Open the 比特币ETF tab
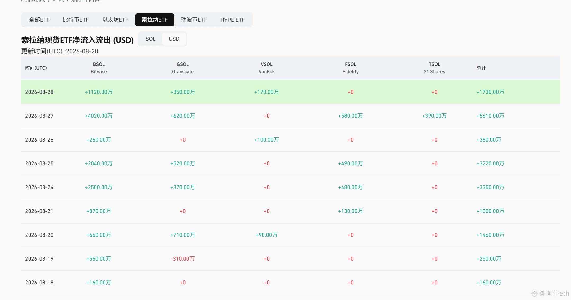Screen dimensions: 571x300 coord(76,20)
